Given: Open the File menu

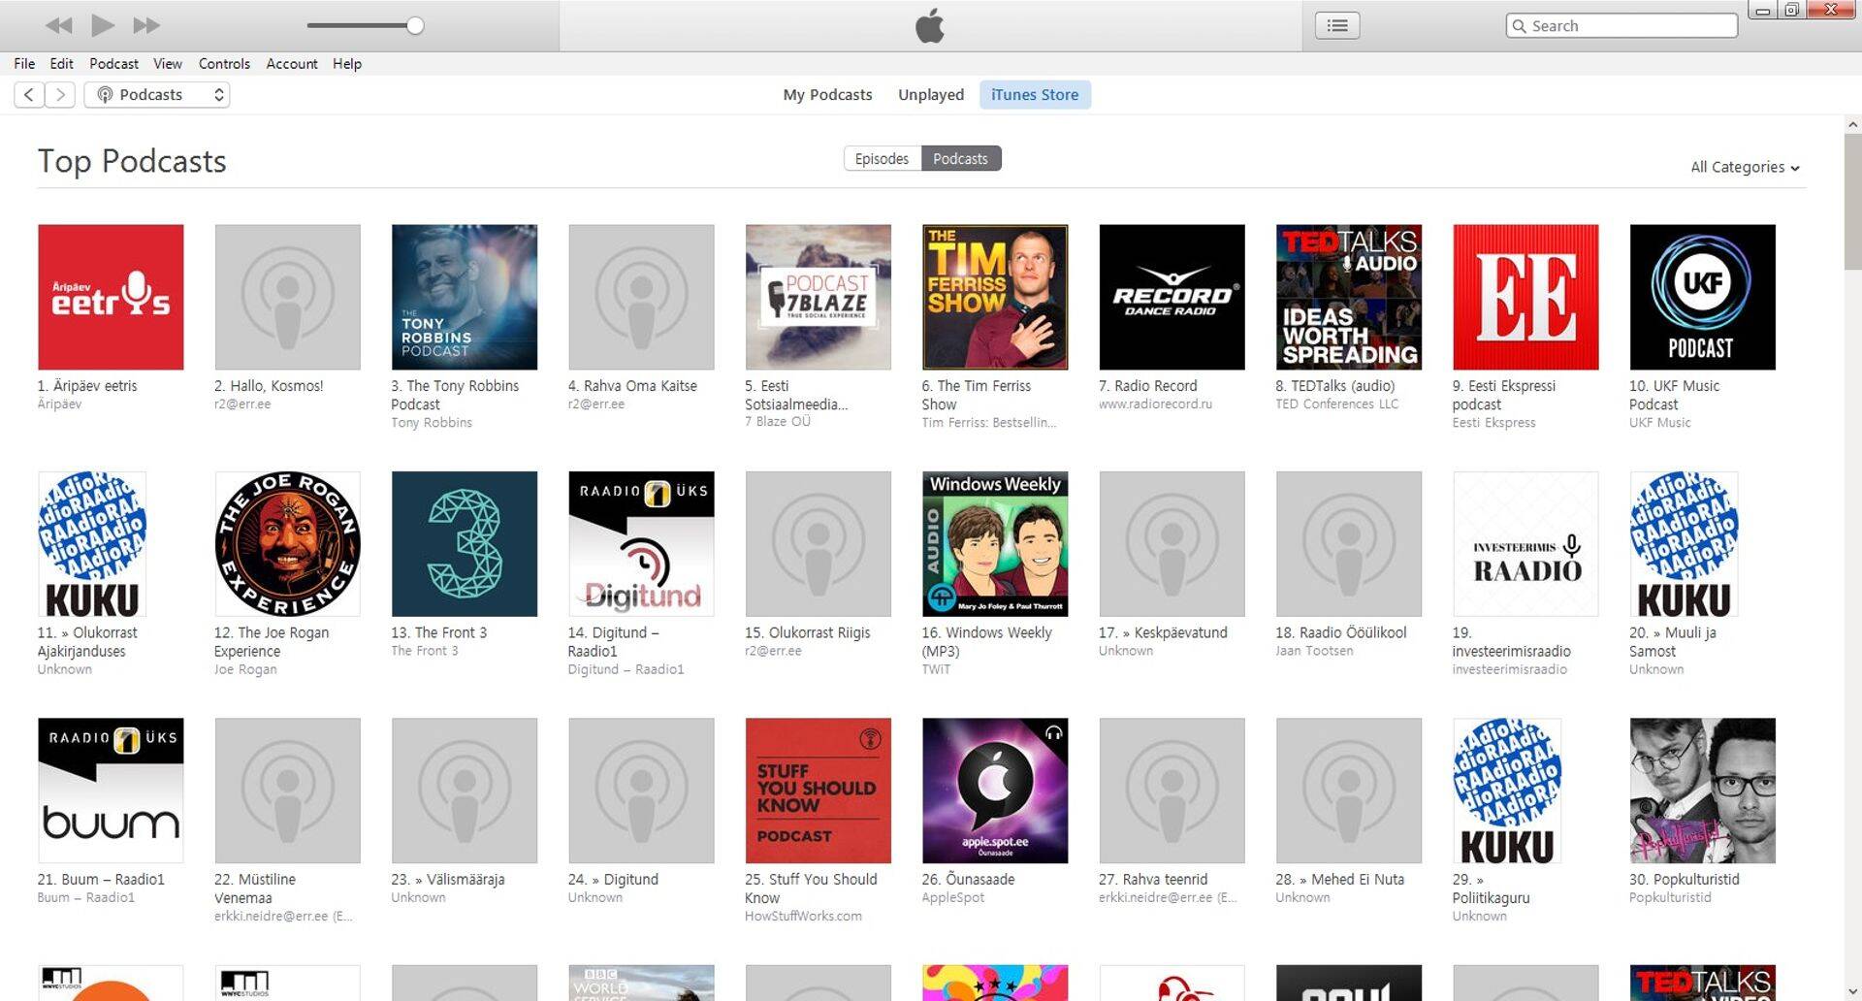Looking at the screenshot, I should coord(23,63).
